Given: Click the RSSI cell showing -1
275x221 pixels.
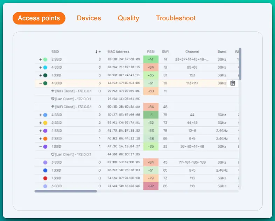Looking at the screenshot, I should (x=151, y=115).
